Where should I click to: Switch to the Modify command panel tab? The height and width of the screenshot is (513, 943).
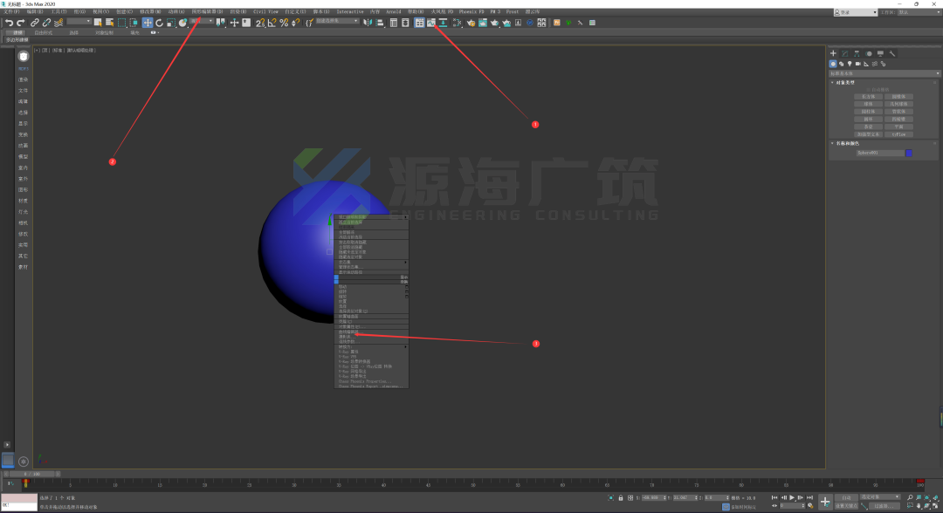(845, 53)
